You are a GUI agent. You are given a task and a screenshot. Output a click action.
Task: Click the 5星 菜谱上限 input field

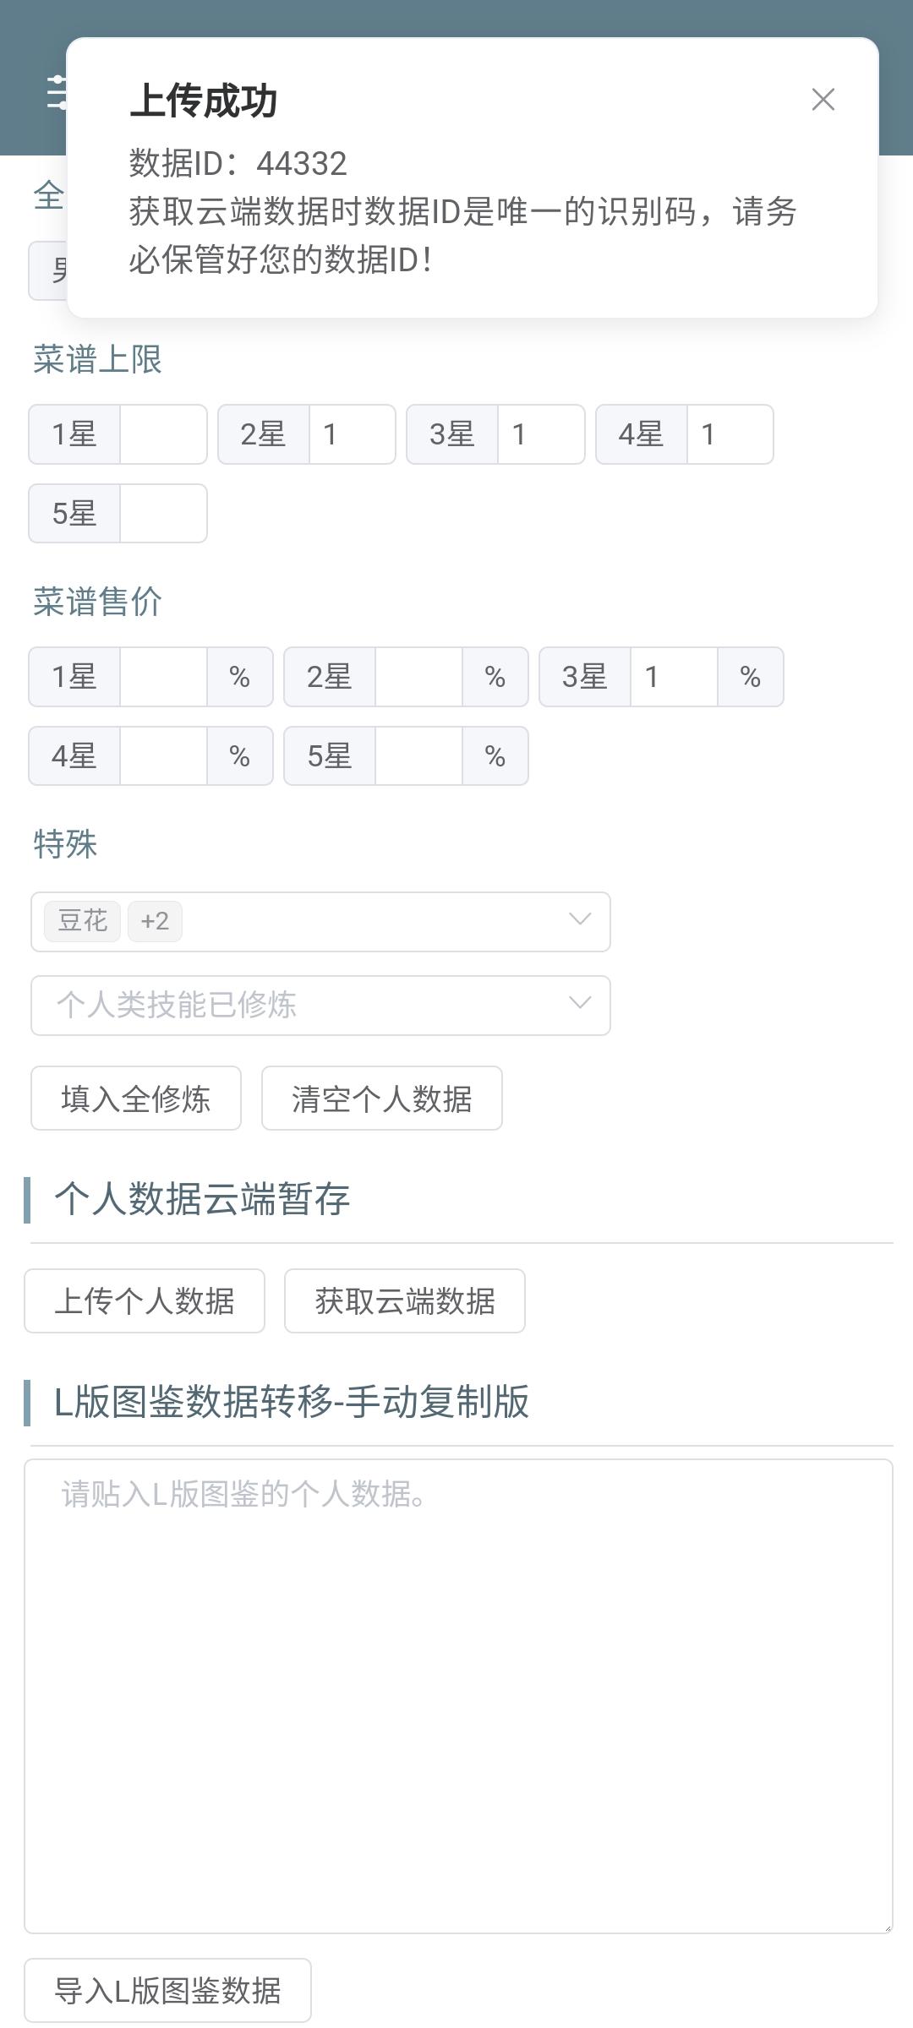[x=163, y=514]
